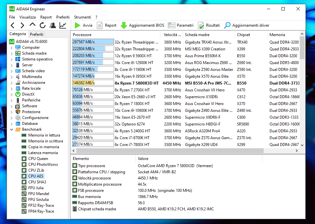Open the Risultati toolbar item
315x224 pixels.
point(209,25)
